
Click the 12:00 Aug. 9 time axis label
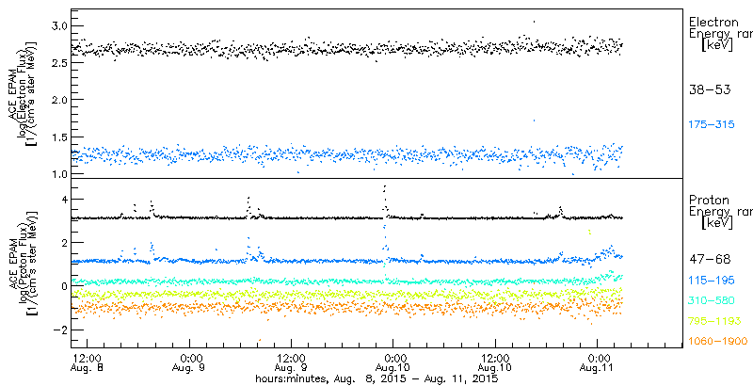point(292,363)
